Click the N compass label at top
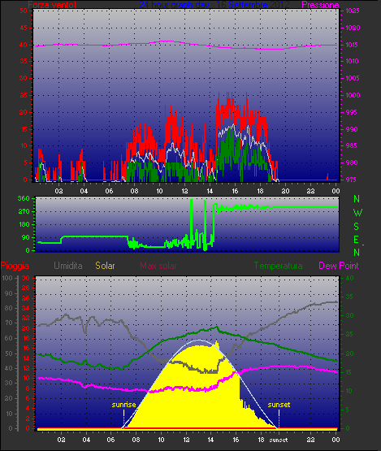The image size is (381, 451). point(357,199)
